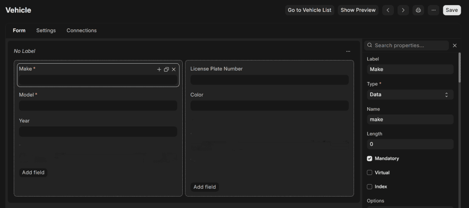Click Add field under Year
The image size is (469, 208).
33,172
